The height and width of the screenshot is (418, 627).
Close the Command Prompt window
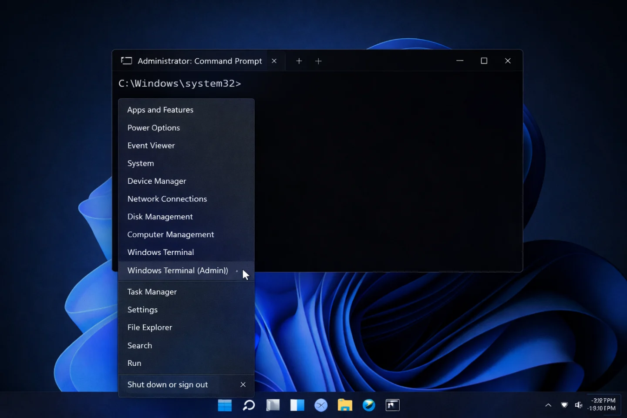click(x=508, y=61)
